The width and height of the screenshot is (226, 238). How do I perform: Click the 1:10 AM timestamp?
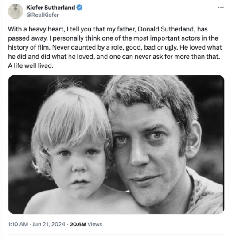pos(18,224)
